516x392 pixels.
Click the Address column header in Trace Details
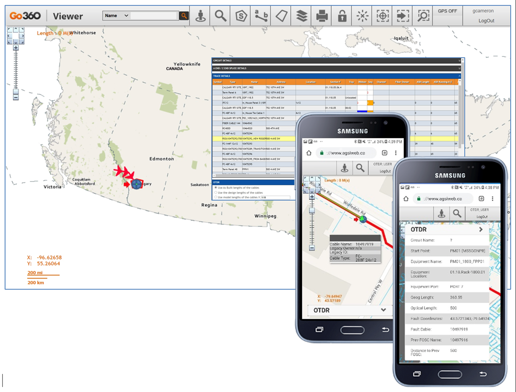[x=281, y=82]
